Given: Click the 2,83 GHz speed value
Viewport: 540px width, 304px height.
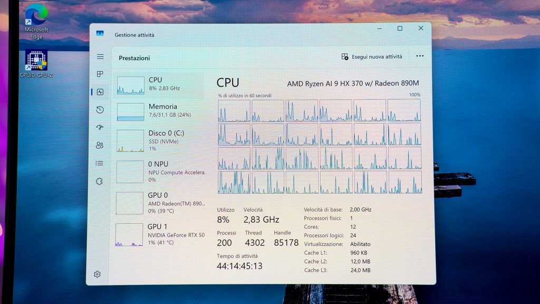Looking at the screenshot, I should [261, 220].
